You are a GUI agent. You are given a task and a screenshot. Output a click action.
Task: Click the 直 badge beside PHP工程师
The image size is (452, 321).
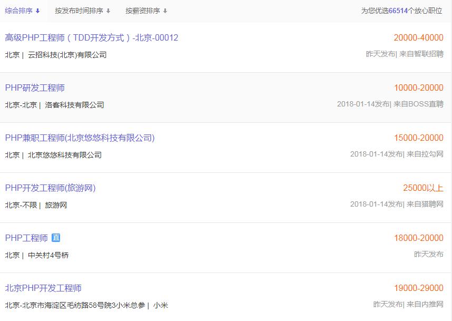(x=57, y=238)
